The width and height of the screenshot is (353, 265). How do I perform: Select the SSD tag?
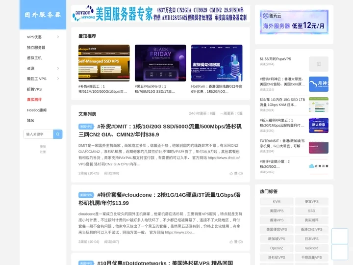point(312,211)
